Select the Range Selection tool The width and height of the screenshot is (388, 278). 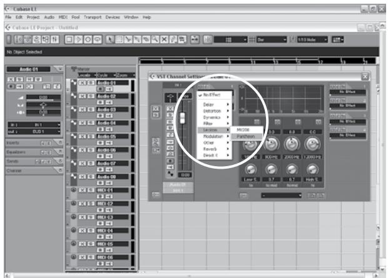(x=119, y=39)
